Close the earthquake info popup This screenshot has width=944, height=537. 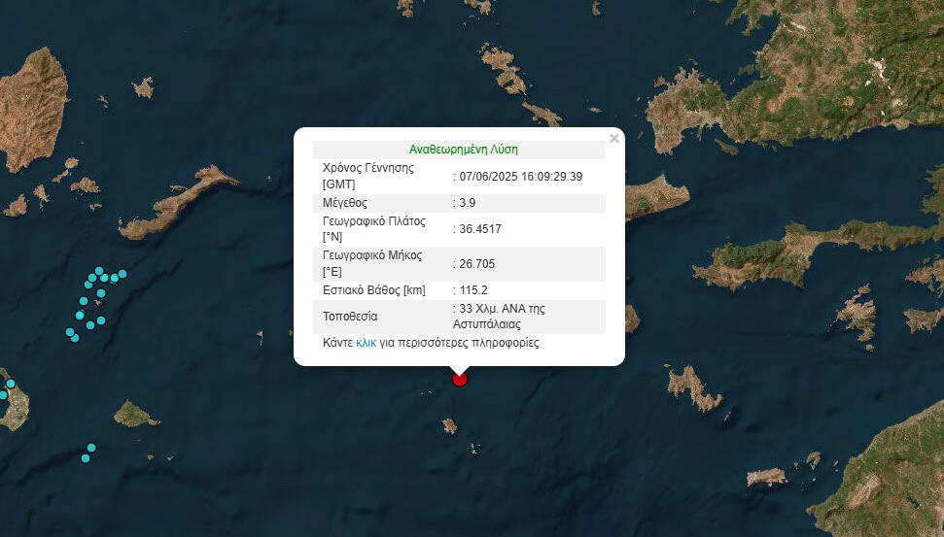(x=613, y=139)
